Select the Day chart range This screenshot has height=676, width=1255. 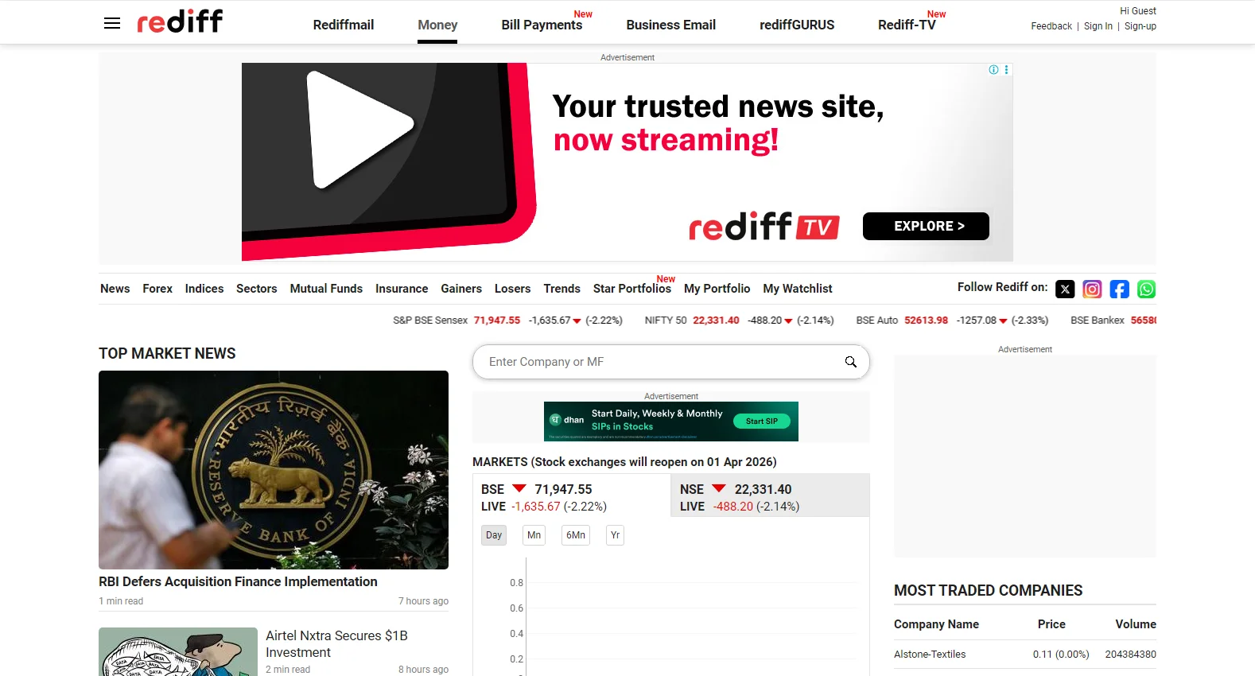(x=494, y=535)
